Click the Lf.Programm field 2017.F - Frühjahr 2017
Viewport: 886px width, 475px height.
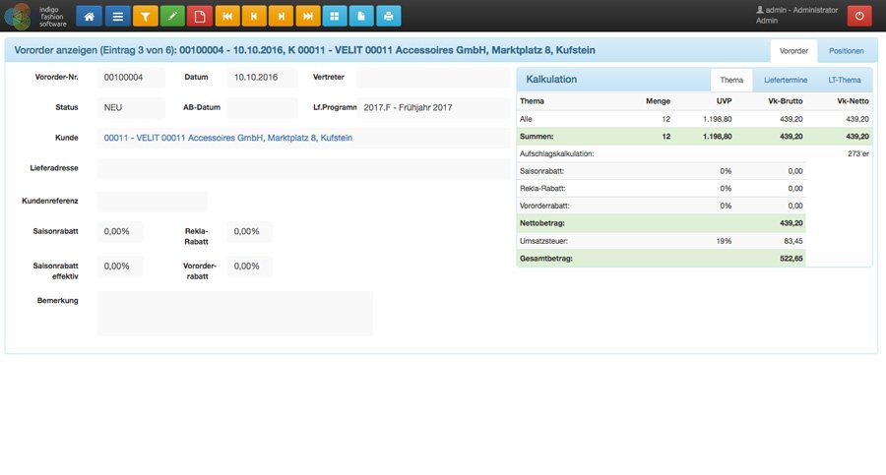[x=433, y=107]
